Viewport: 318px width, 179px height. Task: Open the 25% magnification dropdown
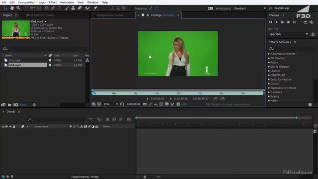click(x=111, y=104)
